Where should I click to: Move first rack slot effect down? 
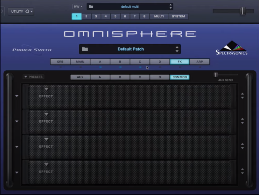point(242,97)
